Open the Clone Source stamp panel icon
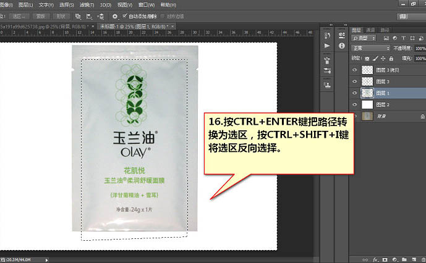This screenshot has width=426, height=263. 327,85
